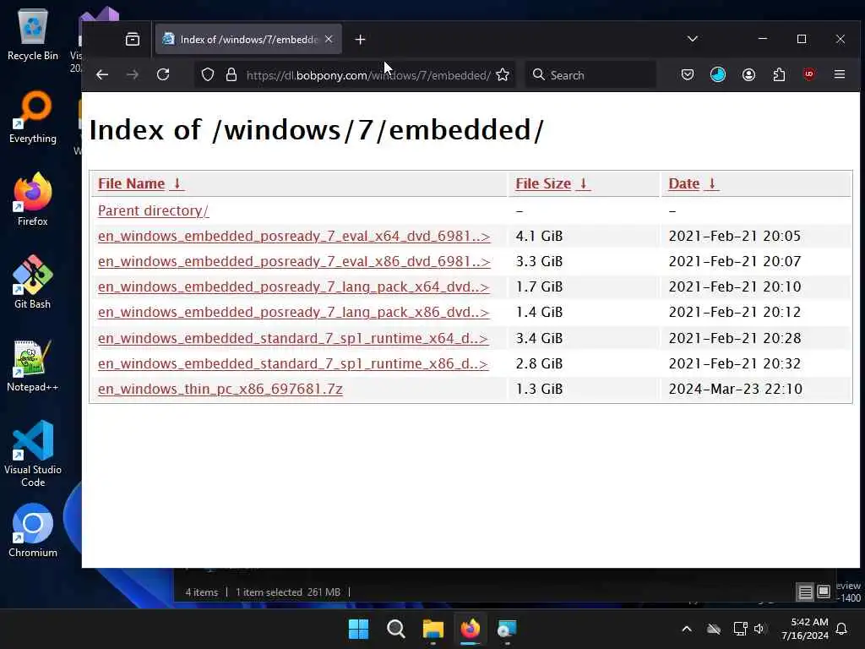Screen dimensions: 865x649
Task: Open the Extensions puzzle-piece icon
Action: click(779, 74)
